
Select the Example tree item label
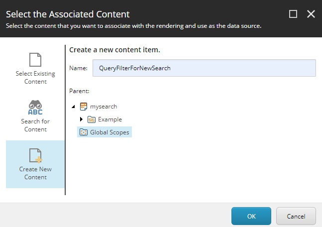pyautogui.click(x=110, y=119)
